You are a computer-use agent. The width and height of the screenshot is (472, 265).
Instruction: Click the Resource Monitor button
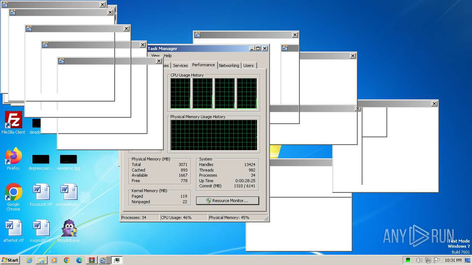[x=228, y=201]
